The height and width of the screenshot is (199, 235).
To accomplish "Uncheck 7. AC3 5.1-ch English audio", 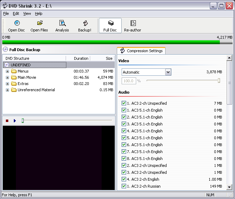I will click(x=124, y=151).
